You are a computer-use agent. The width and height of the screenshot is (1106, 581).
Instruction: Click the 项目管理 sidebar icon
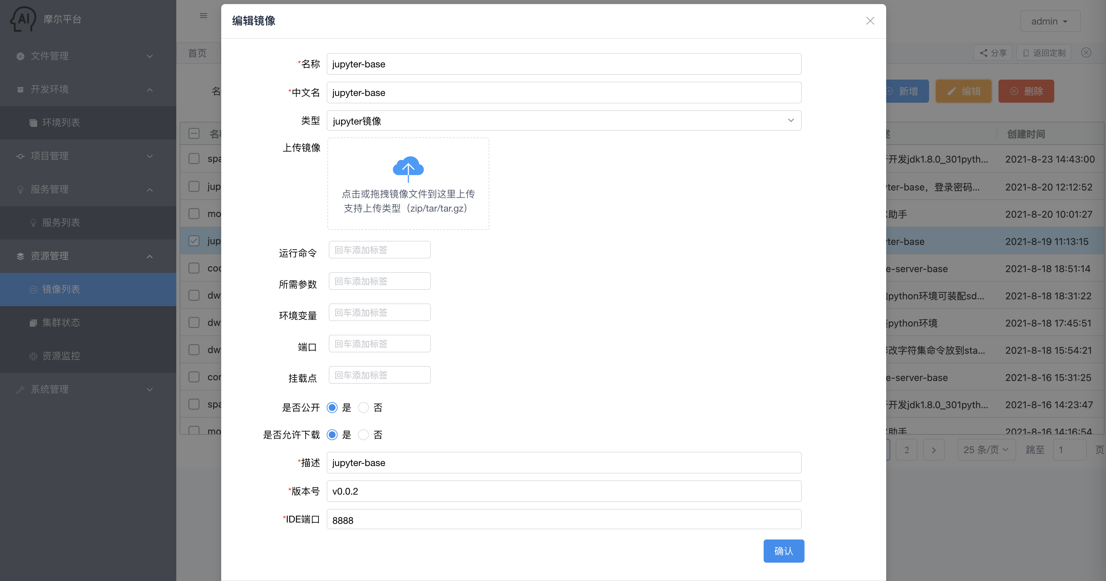pos(20,156)
